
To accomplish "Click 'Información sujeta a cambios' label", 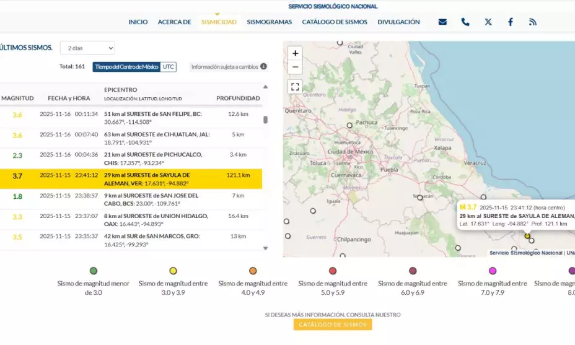I will (x=224, y=67).
